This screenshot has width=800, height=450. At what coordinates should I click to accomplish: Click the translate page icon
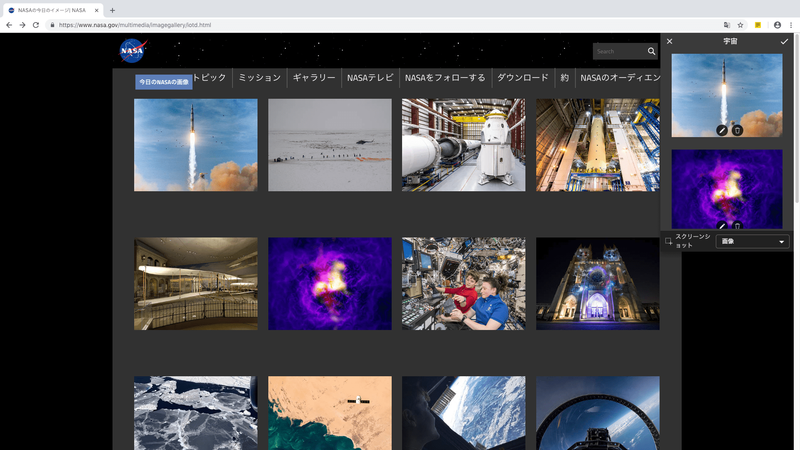pyautogui.click(x=727, y=25)
